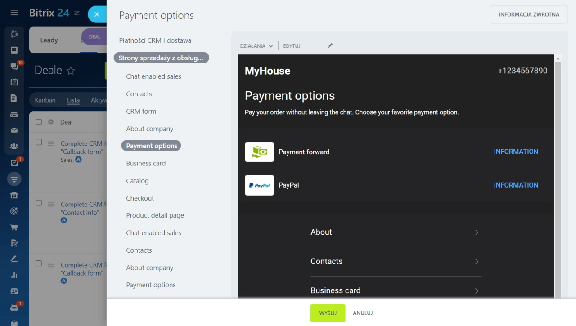Open the drive icon in the sidebar
The height and width of the screenshot is (326, 576).
14,114
